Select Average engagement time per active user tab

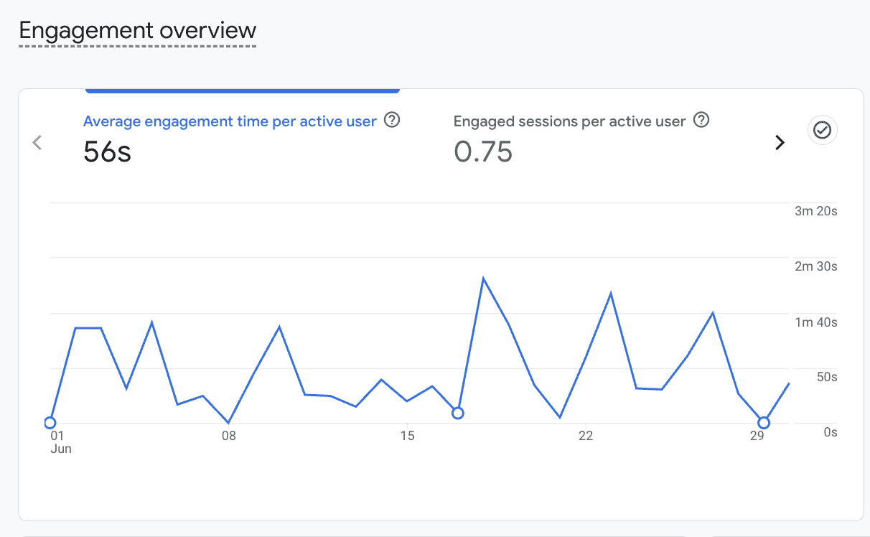(x=230, y=121)
